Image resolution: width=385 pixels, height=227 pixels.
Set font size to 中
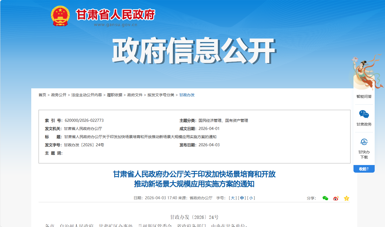click(x=242, y=198)
